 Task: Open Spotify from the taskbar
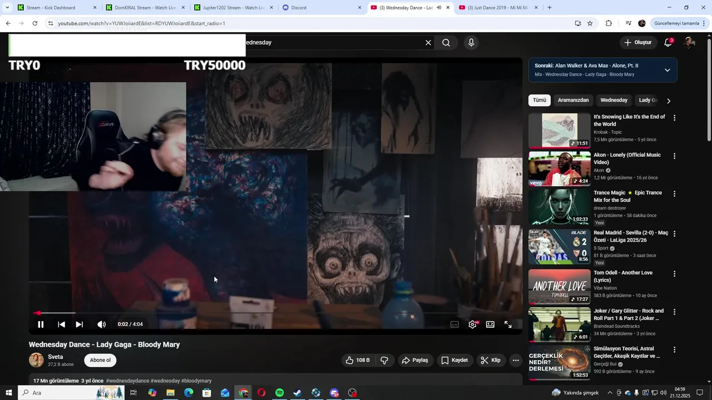[280, 393]
